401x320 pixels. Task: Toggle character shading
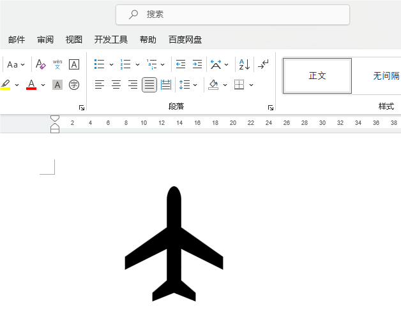click(x=57, y=85)
